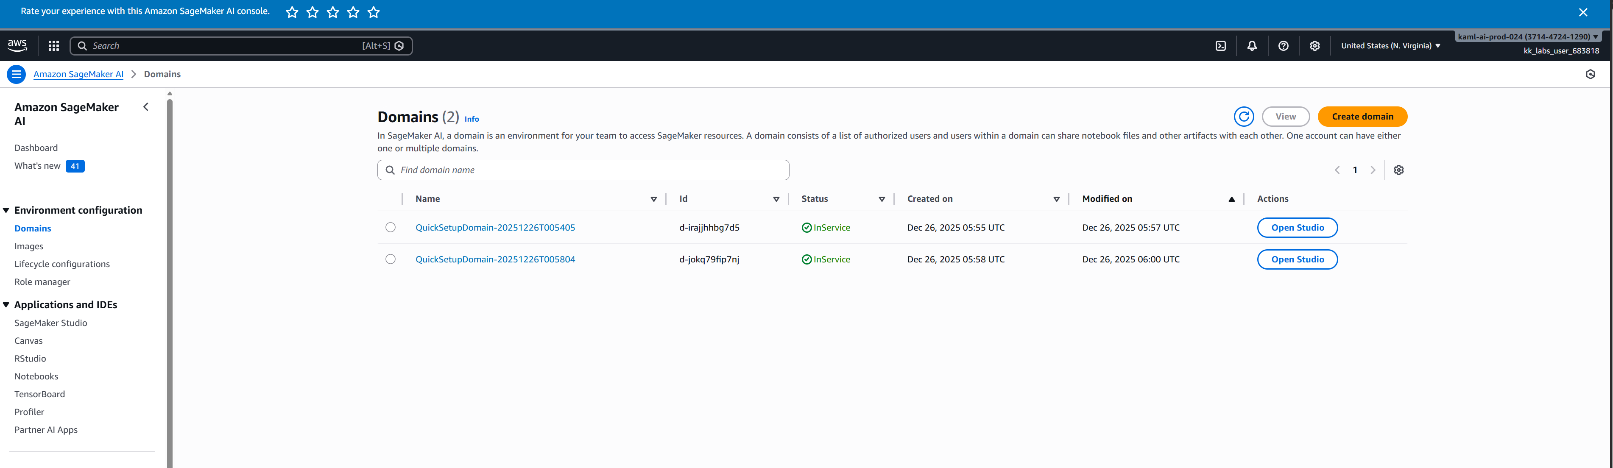
Task: Open table preferences gear icon
Action: click(x=1398, y=170)
